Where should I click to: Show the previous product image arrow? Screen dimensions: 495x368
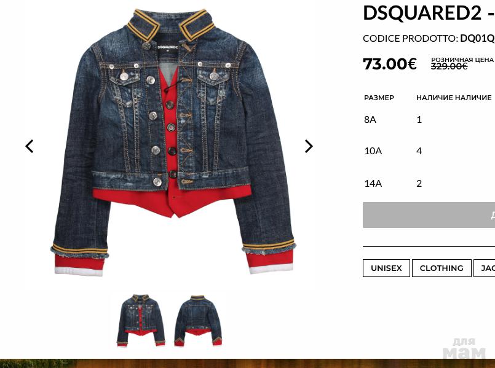pos(30,146)
